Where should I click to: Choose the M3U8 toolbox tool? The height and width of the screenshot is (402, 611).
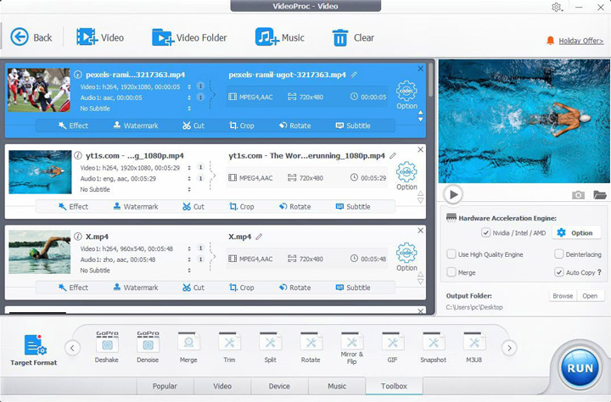click(x=474, y=348)
